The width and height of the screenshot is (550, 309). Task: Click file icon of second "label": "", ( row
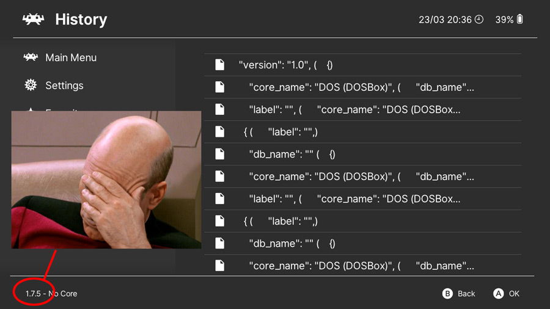(x=220, y=198)
